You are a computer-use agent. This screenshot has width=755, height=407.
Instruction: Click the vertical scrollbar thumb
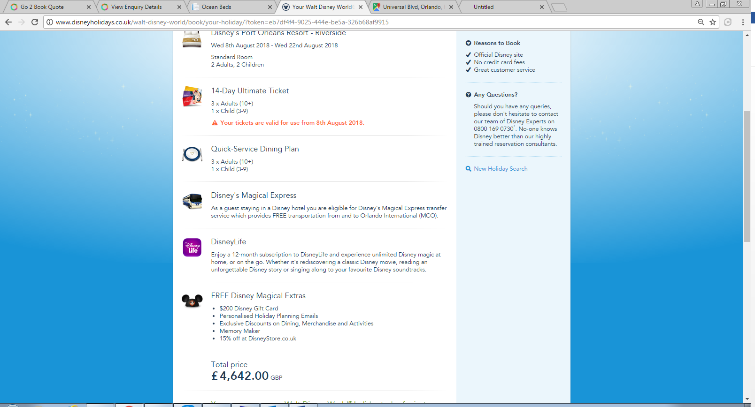coord(747,176)
